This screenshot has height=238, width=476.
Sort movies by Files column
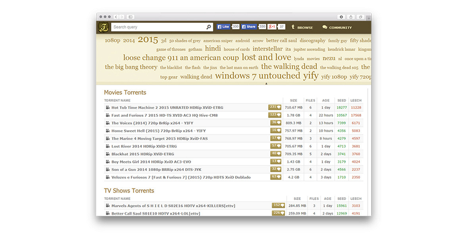[x=311, y=100]
